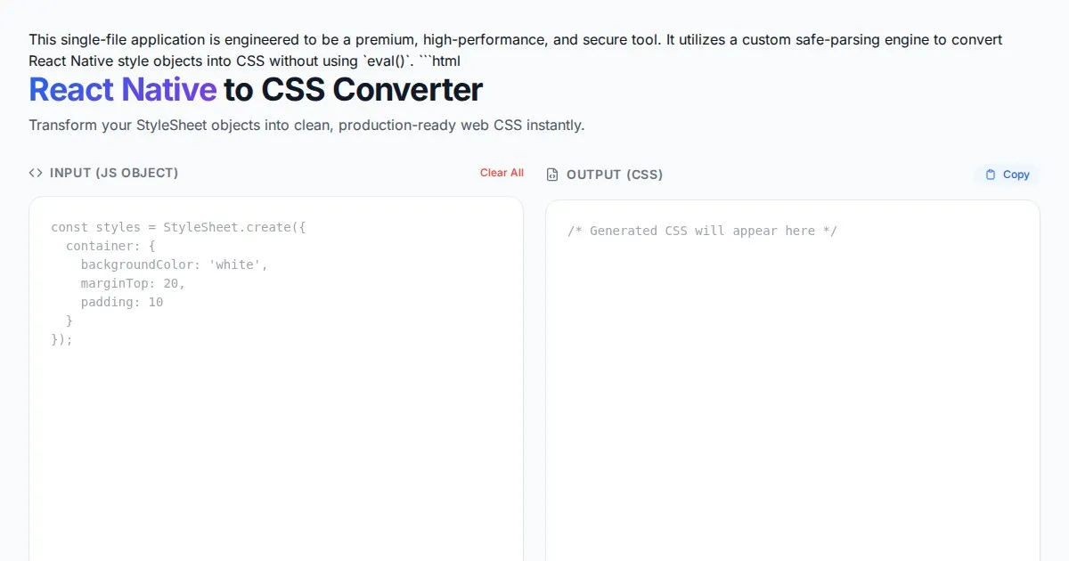Click the "Transform your StyleSheet objects" subtitle

pyautogui.click(x=306, y=125)
